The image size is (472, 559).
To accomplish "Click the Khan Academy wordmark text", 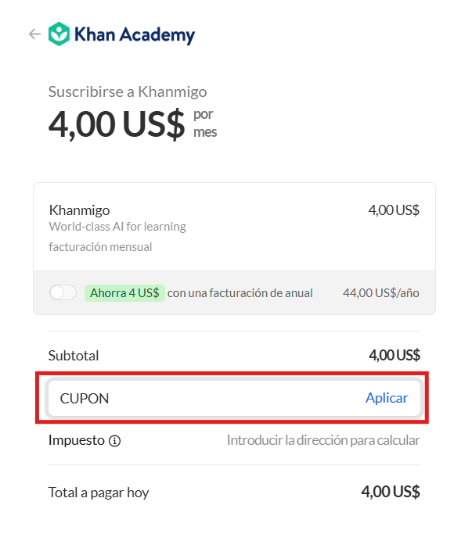I will coord(135,35).
